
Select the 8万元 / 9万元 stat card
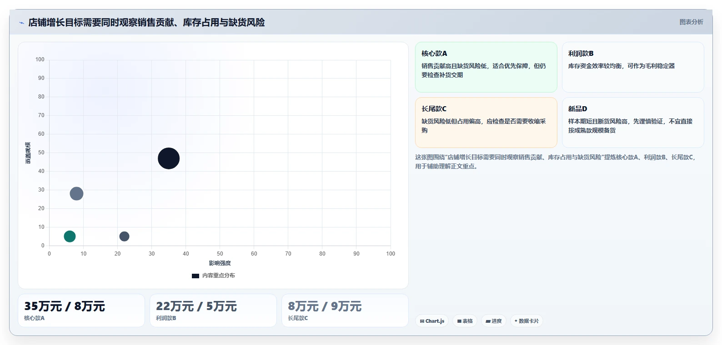pyautogui.click(x=345, y=310)
